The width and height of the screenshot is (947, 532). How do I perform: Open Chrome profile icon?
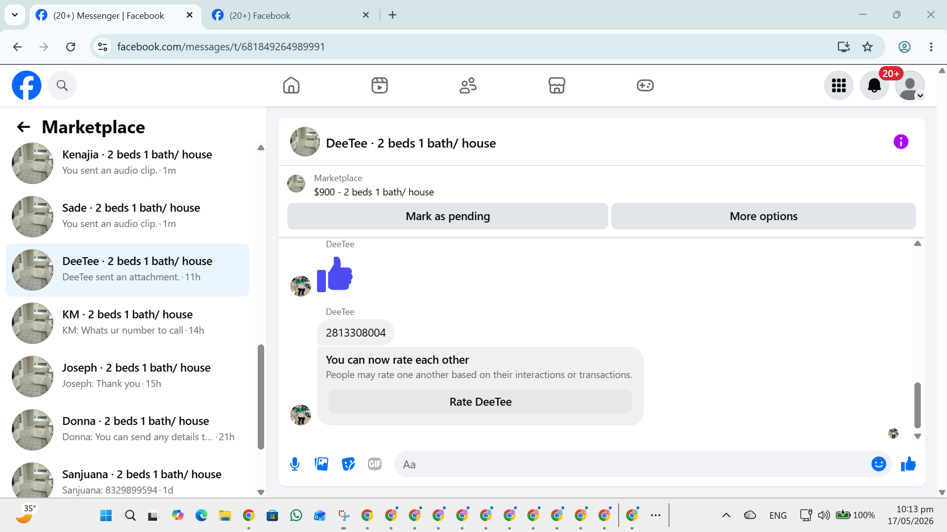point(905,47)
